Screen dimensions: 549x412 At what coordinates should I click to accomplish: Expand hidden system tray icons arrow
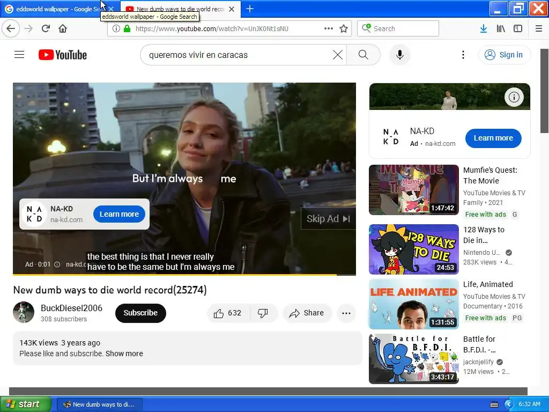coord(509,404)
